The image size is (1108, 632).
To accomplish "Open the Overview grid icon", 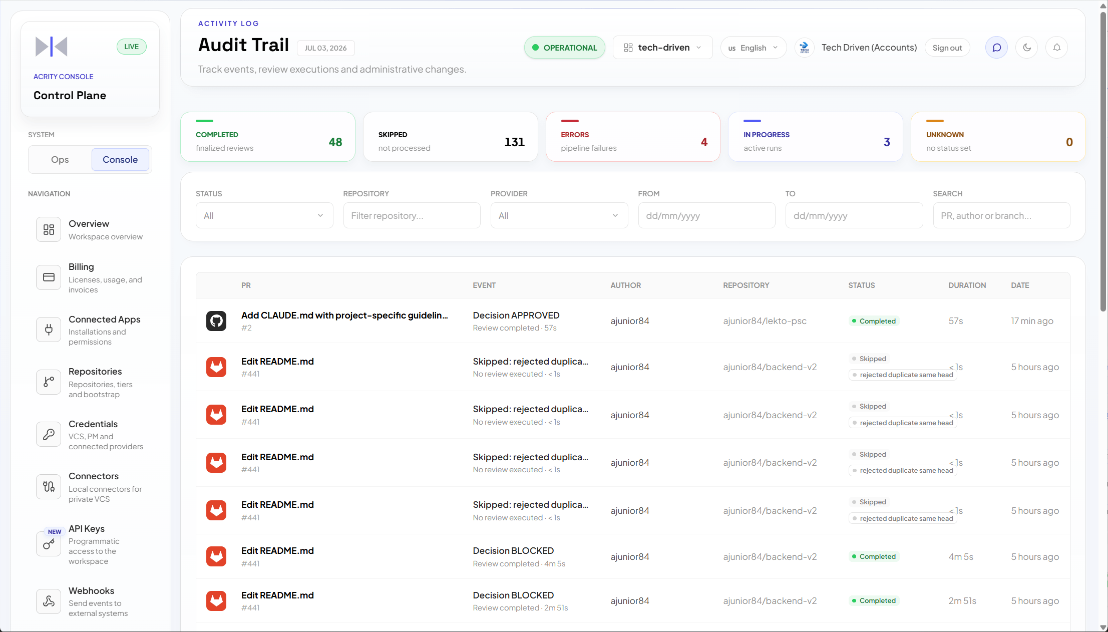I will pos(49,229).
